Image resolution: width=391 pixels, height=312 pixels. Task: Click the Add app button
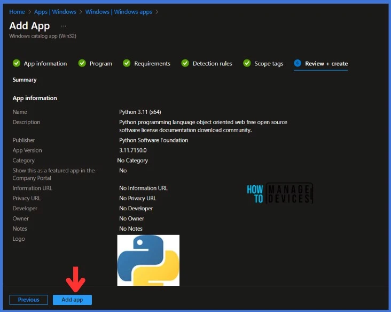coord(72,300)
